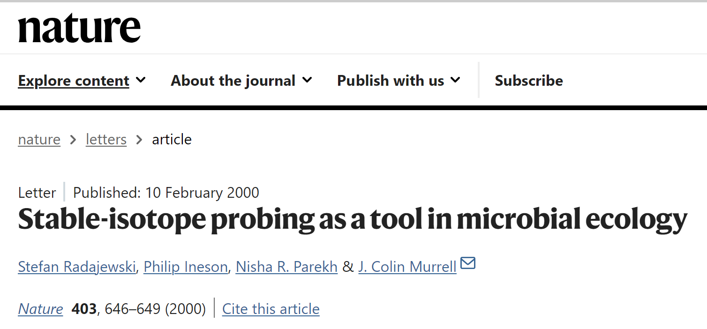Open author Nisha R. Parekh's link
Viewport: 707px width, 329px height.
coord(286,267)
